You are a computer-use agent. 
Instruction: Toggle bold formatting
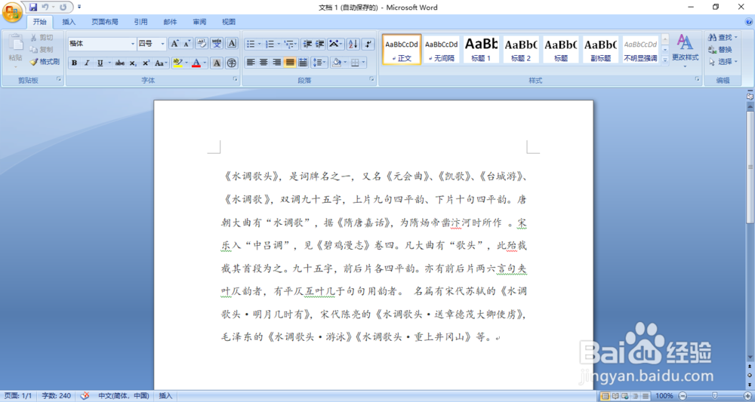click(74, 63)
